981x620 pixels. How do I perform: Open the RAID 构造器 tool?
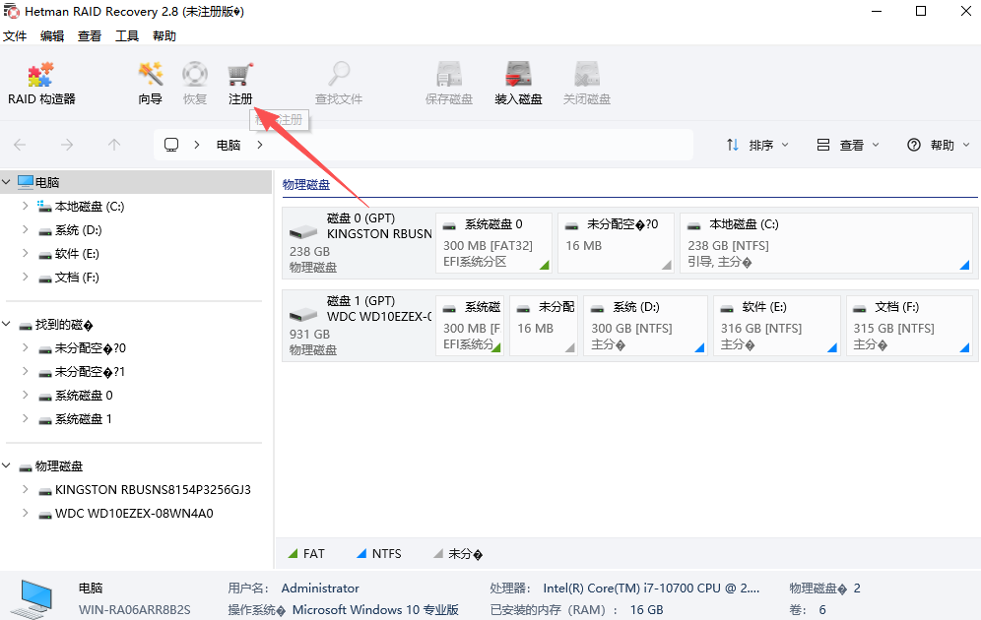click(41, 84)
